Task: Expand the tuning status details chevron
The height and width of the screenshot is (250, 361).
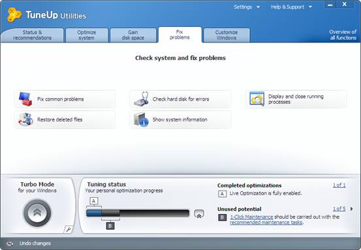Action: click(x=199, y=214)
